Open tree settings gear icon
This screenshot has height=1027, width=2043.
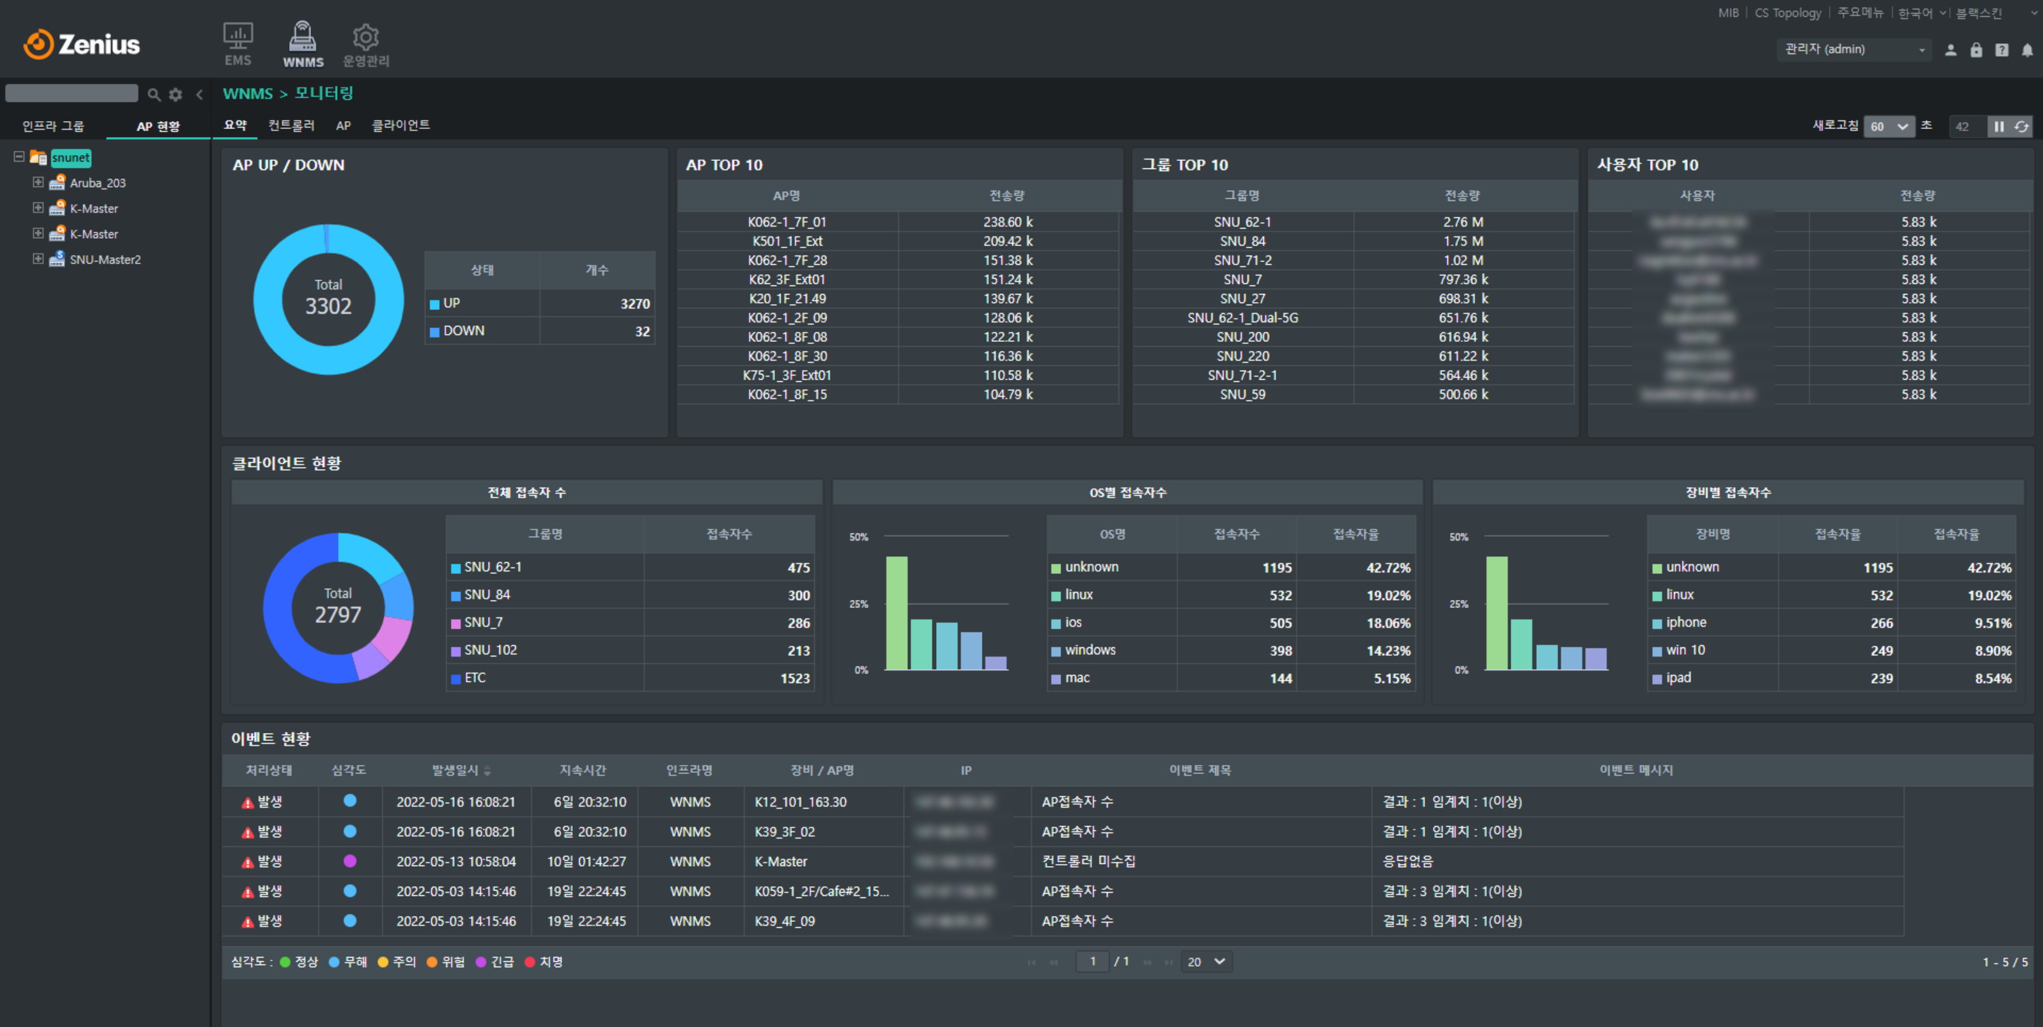coord(176,95)
